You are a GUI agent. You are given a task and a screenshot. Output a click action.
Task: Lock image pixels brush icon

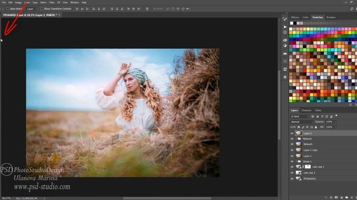(303, 127)
